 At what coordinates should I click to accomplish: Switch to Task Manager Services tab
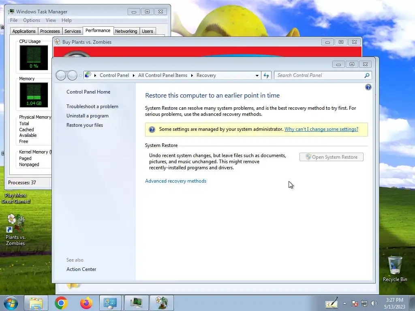73,31
